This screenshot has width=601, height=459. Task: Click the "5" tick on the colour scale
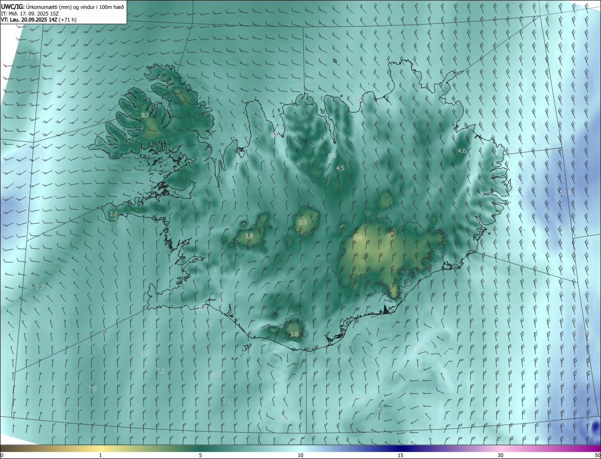(x=200, y=455)
